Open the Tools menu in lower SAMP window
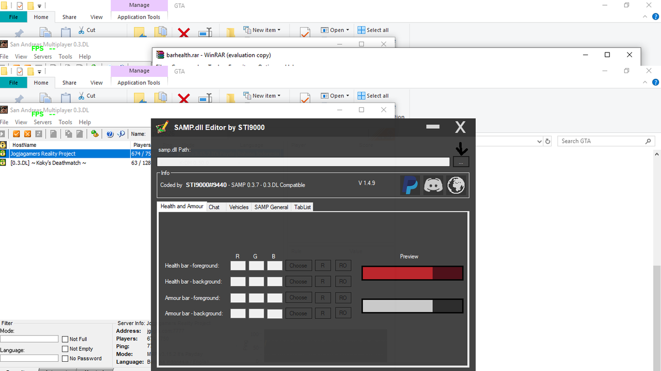661x371 pixels. [x=66, y=122]
